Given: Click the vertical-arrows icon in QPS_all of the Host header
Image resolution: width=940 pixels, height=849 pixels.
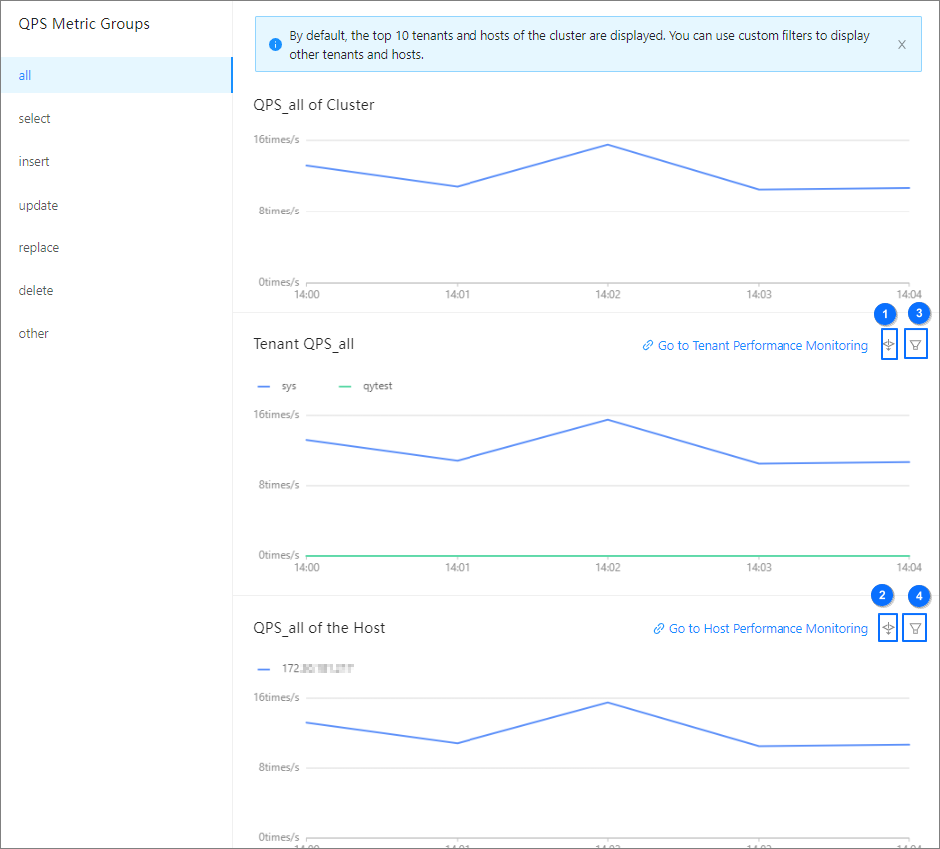Looking at the screenshot, I should (x=888, y=628).
